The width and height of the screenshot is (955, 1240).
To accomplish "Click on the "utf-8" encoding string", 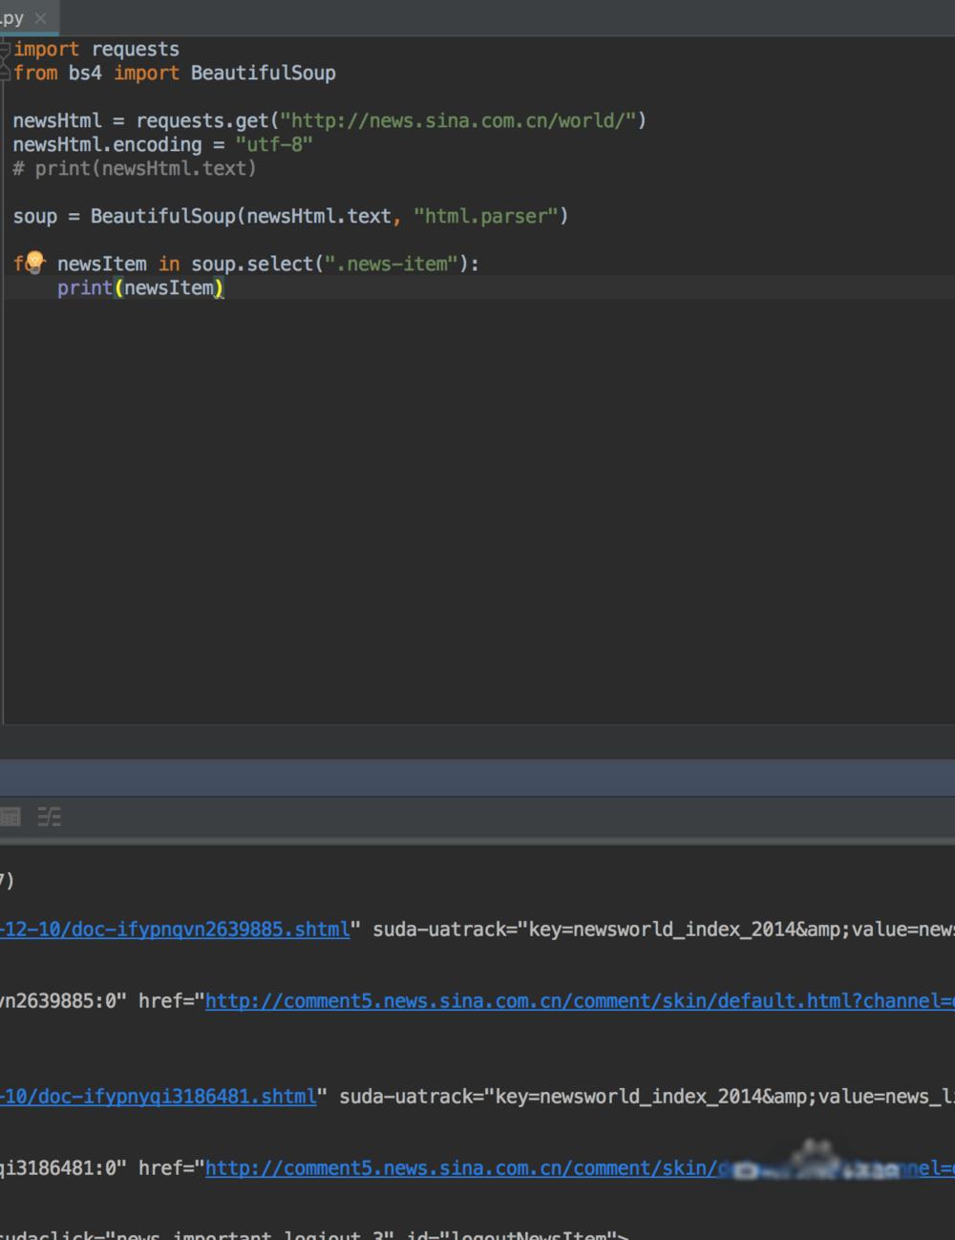I will [274, 145].
